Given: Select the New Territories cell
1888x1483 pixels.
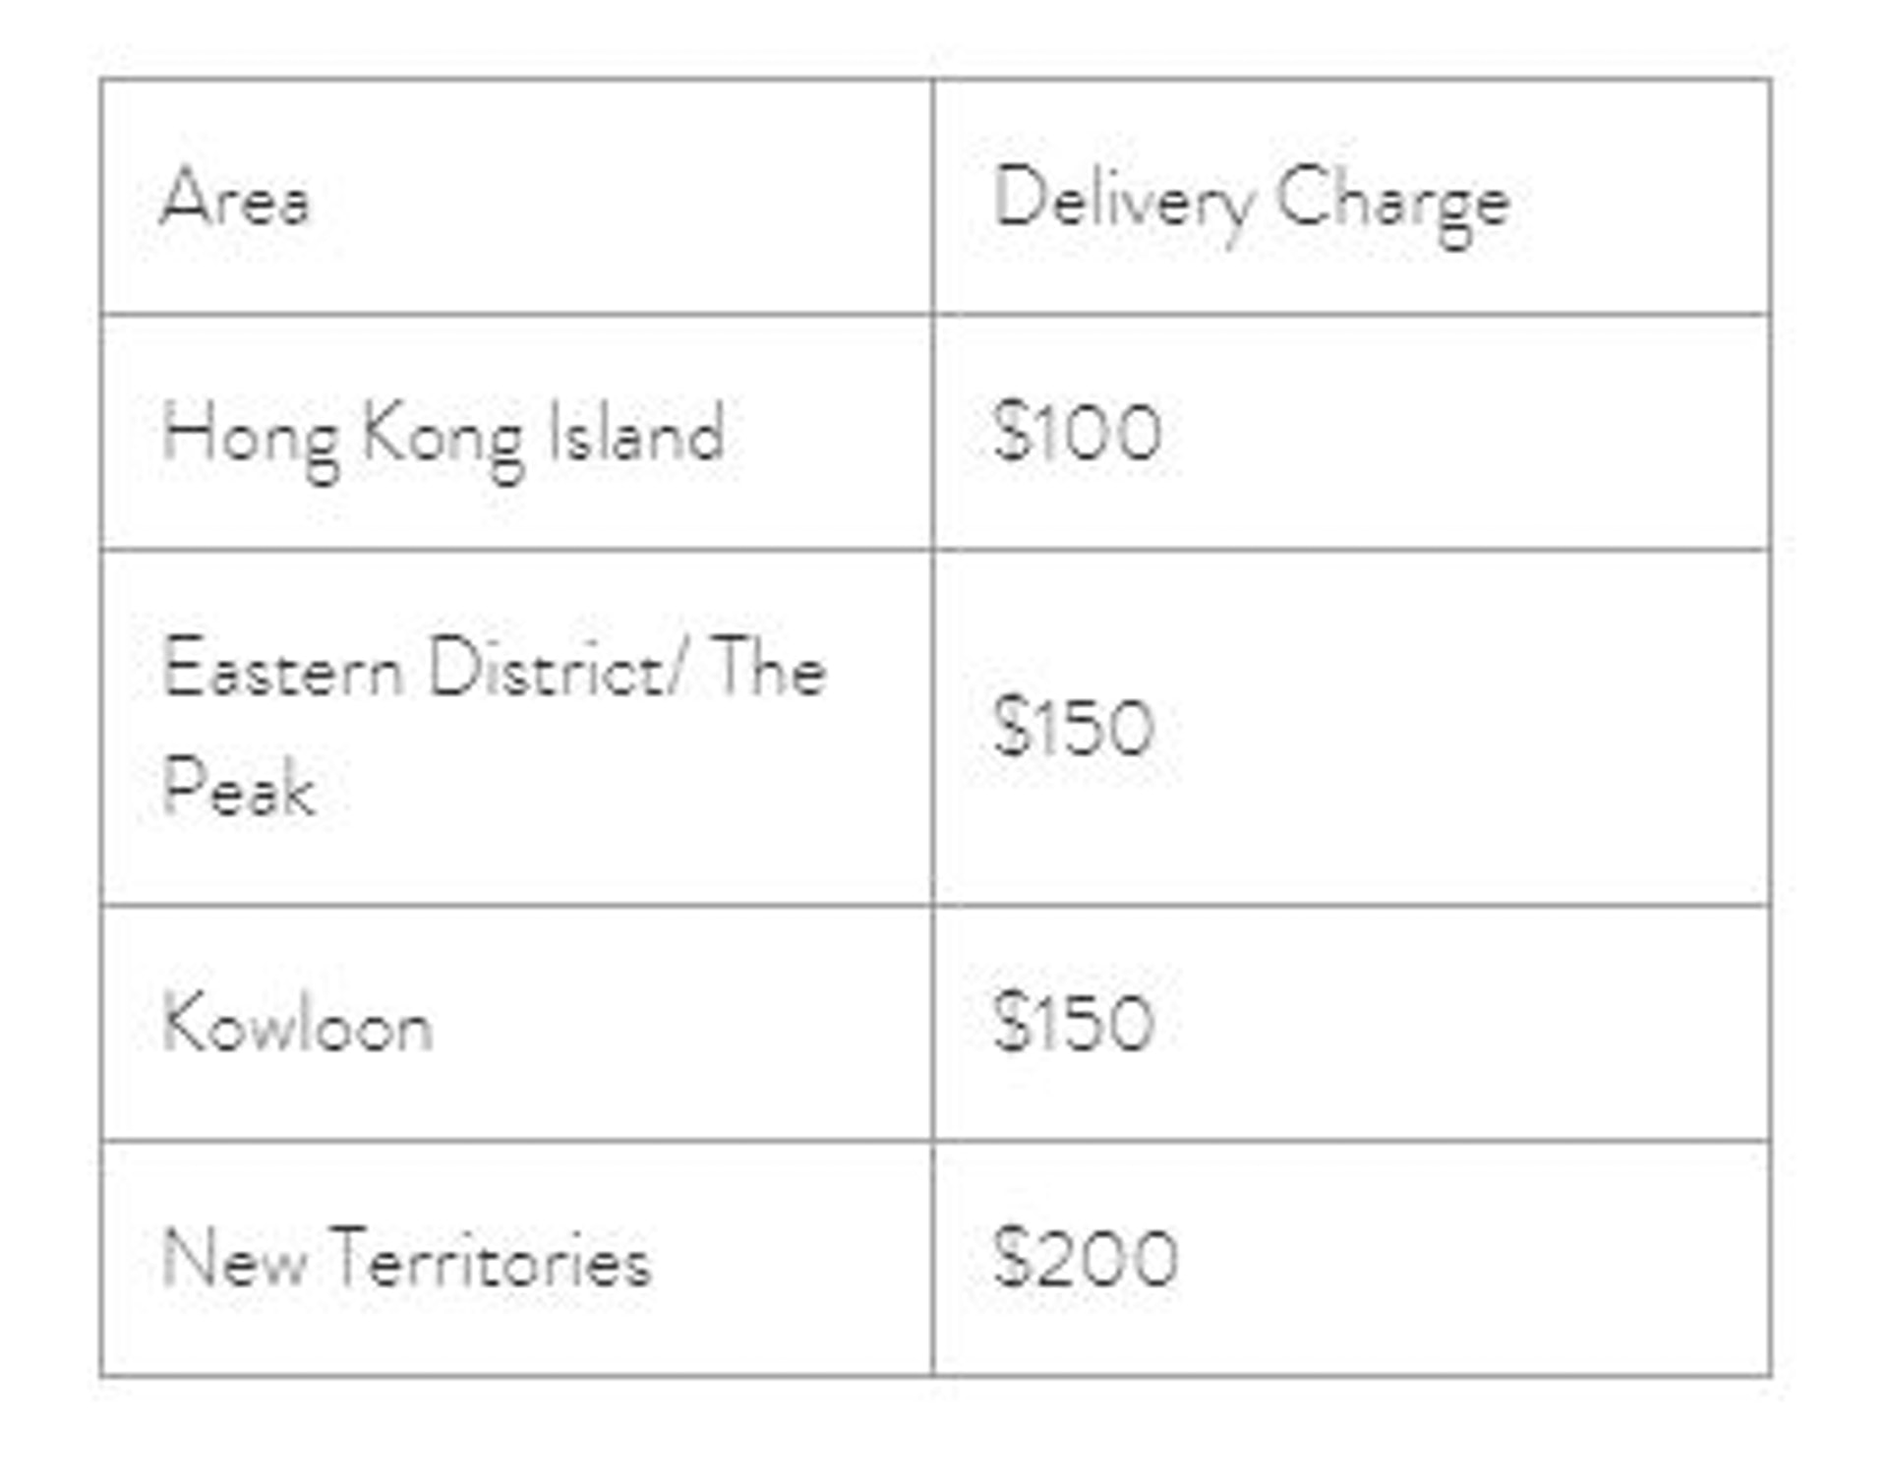Looking at the screenshot, I should [x=406, y=1258].
